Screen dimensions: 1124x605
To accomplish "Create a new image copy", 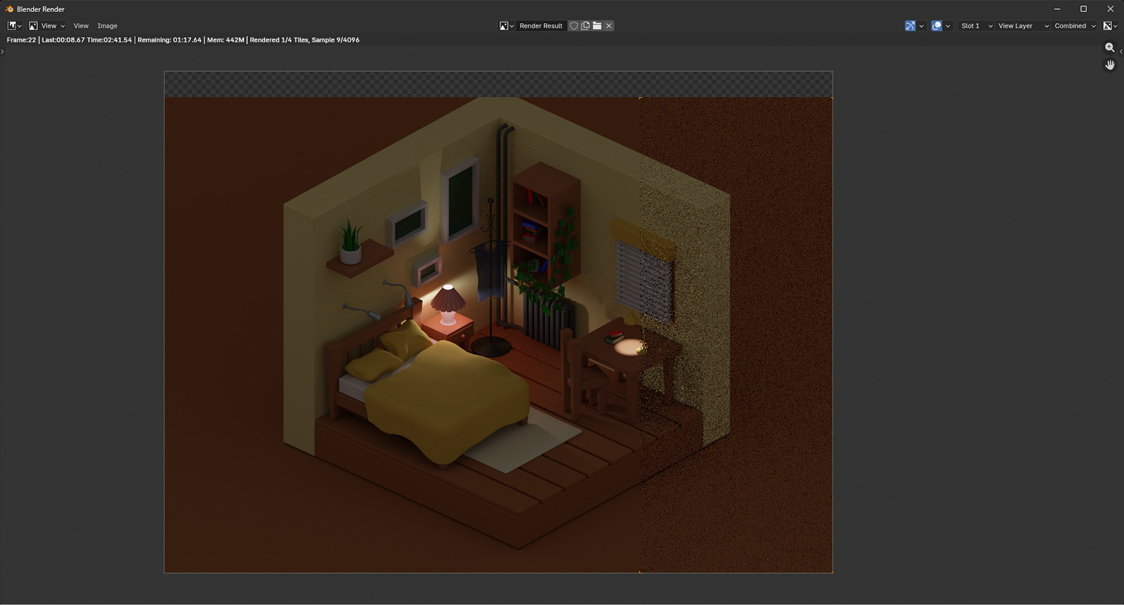I will point(585,26).
